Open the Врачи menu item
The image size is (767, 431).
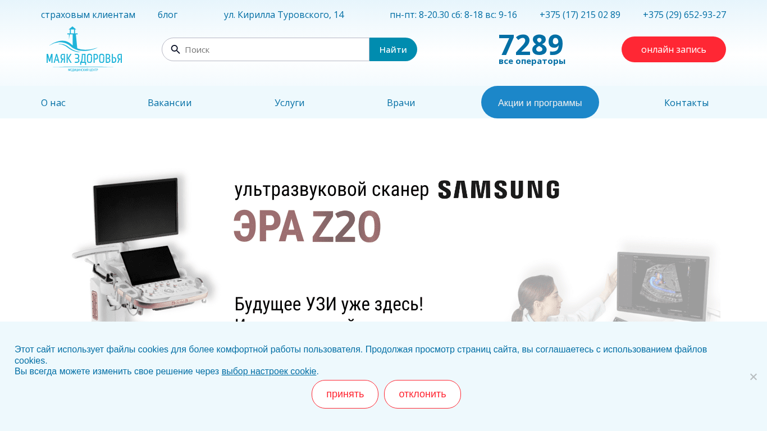point(401,103)
